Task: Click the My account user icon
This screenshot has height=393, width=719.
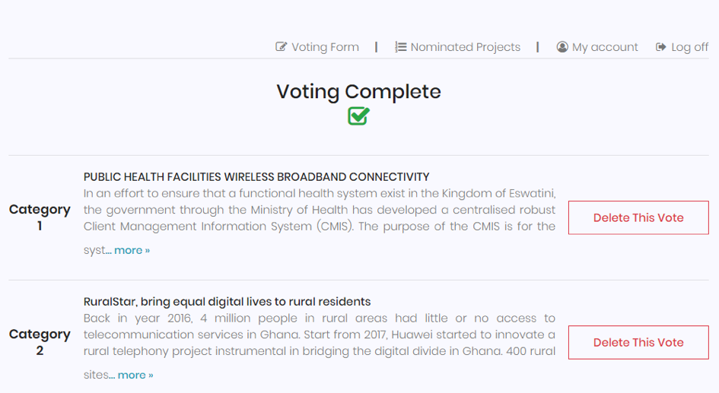Action: pos(562,47)
